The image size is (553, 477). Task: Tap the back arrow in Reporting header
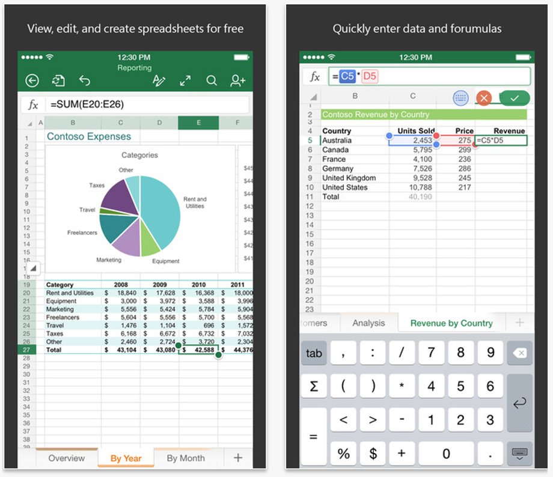pyautogui.click(x=32, y=81)
